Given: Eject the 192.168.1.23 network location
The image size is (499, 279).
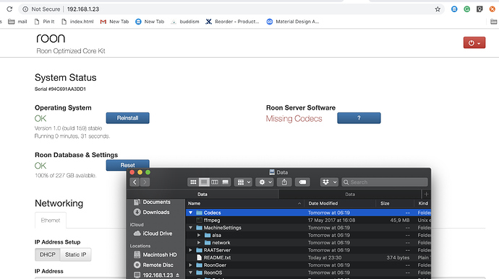Looking at the screenshot, I should (178, 275).
